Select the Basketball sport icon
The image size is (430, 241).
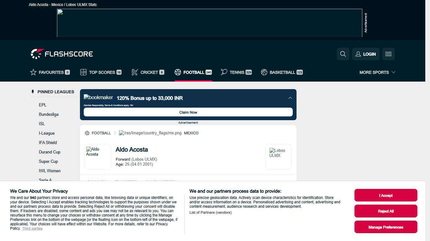264,72
